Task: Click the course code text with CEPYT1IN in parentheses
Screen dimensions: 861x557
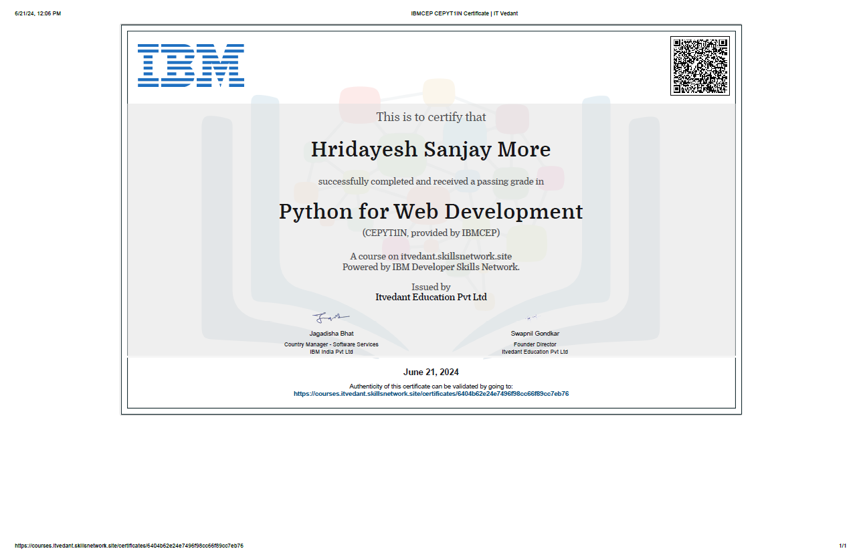Action: (x=431, y=233)
